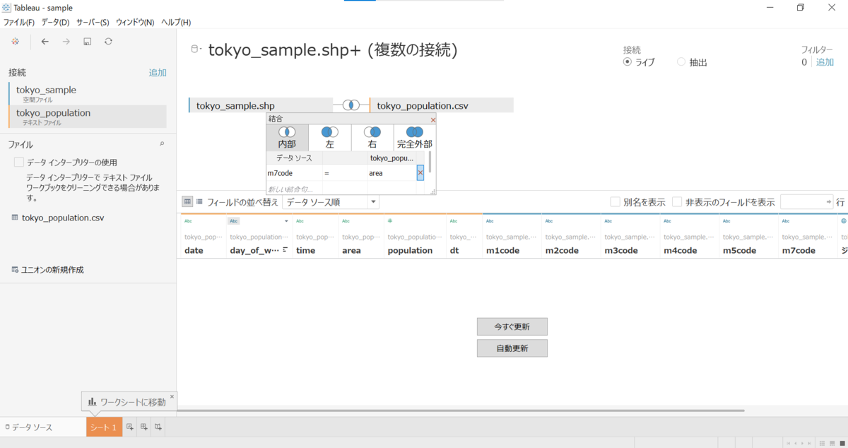Click the refresh data source icon
The image size is (848, 448).
(108, 42)
